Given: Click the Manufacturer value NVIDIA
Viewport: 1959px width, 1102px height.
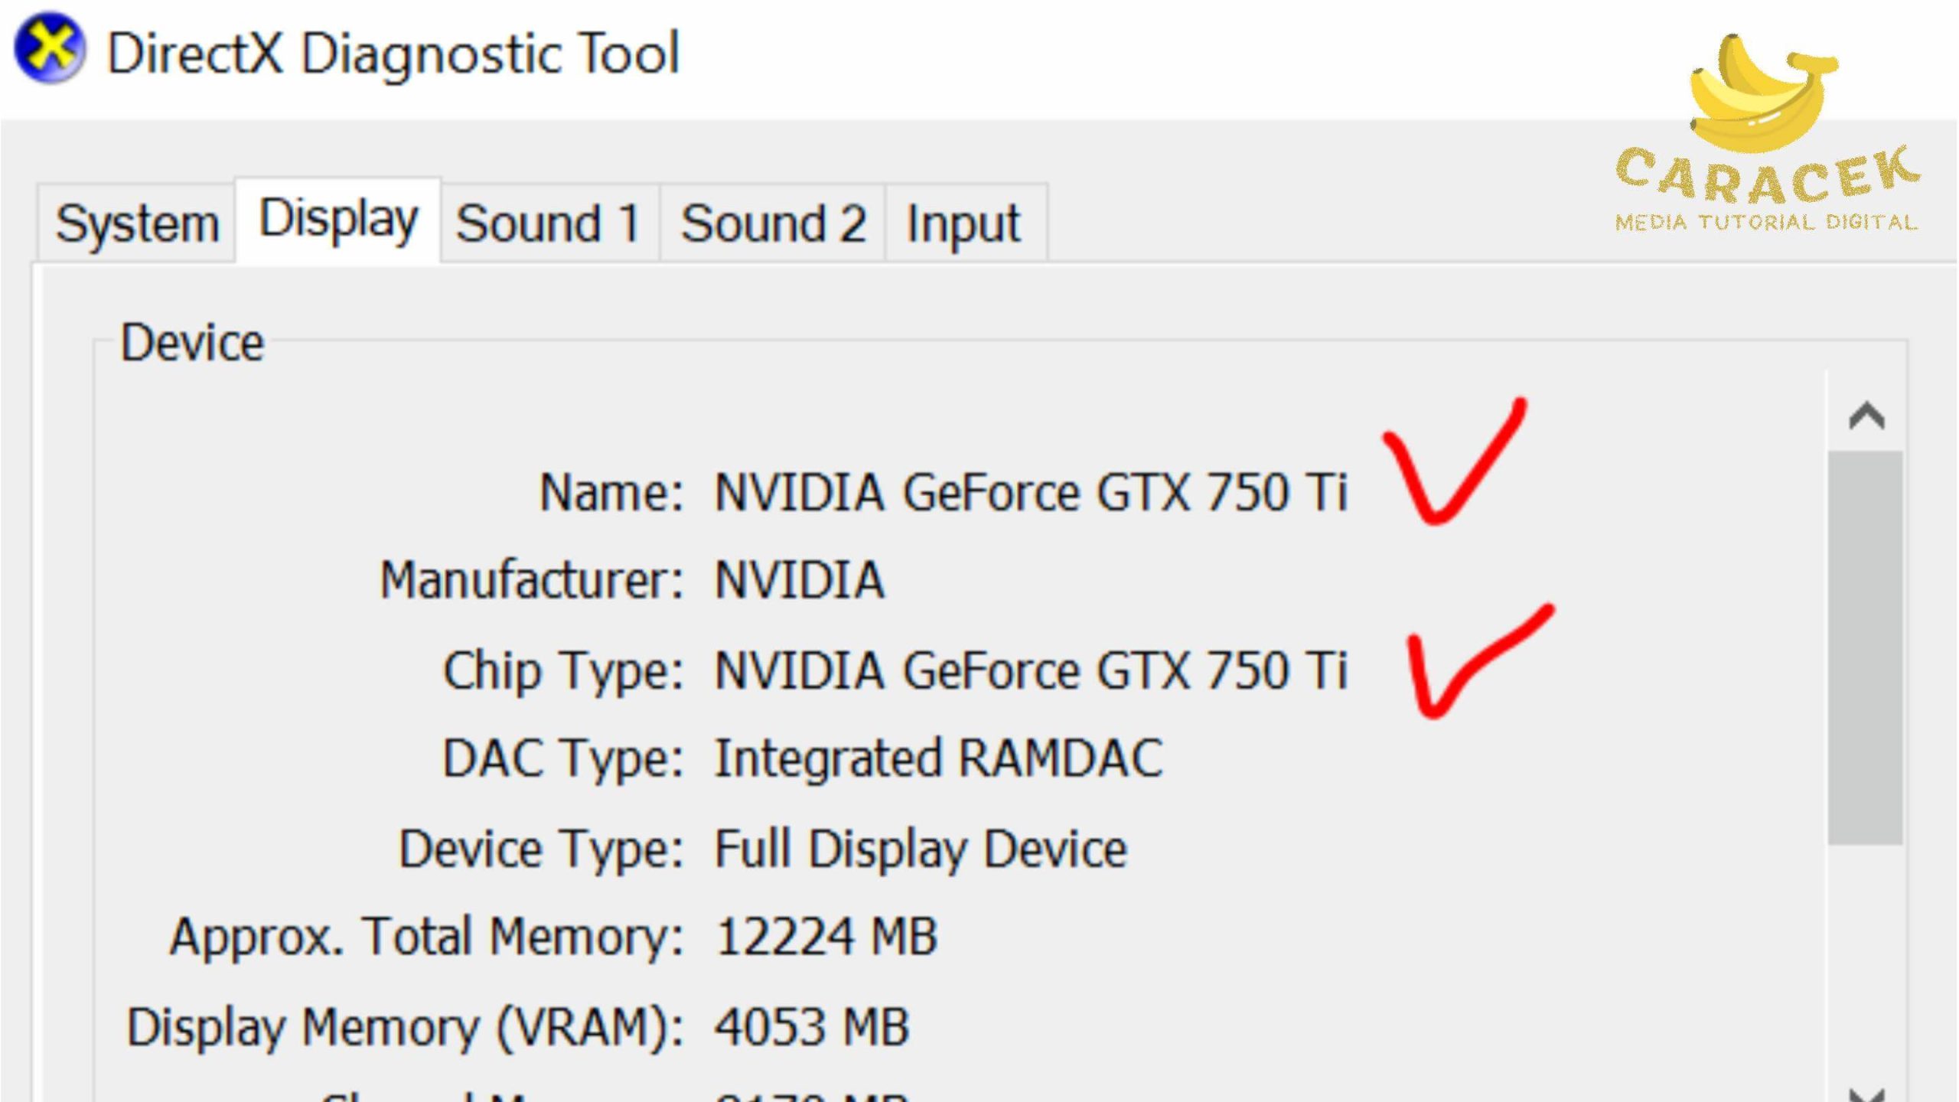Looking at the screenshot, I should pyautogui.click(x=800, y=580).
